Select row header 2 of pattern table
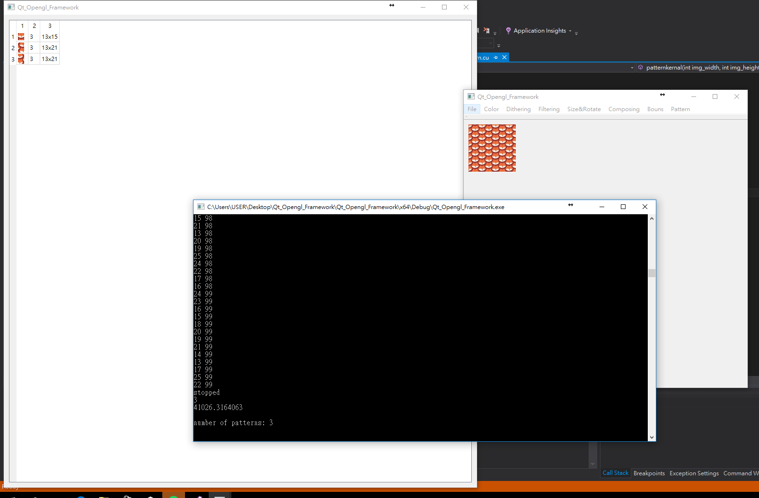759x498 pixels. pyautogui.click(x=13, y=47)
